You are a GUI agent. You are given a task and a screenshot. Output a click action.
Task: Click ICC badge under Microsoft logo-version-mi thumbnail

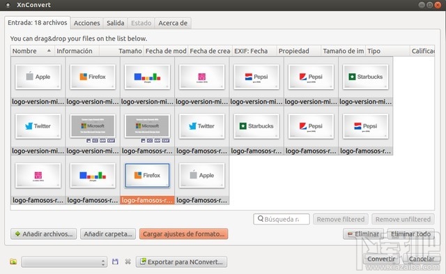(x=95, y=141)
